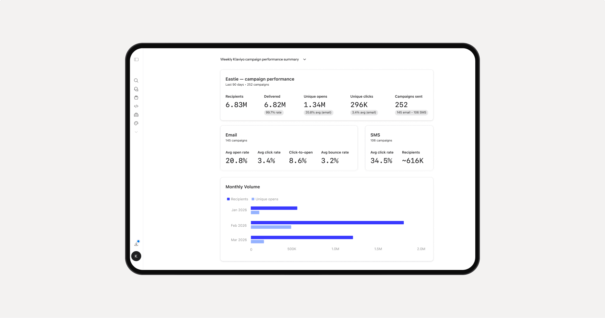Click the 252 campaigns sent value
This screenshot has height=318, width=605.
[401, 105]
